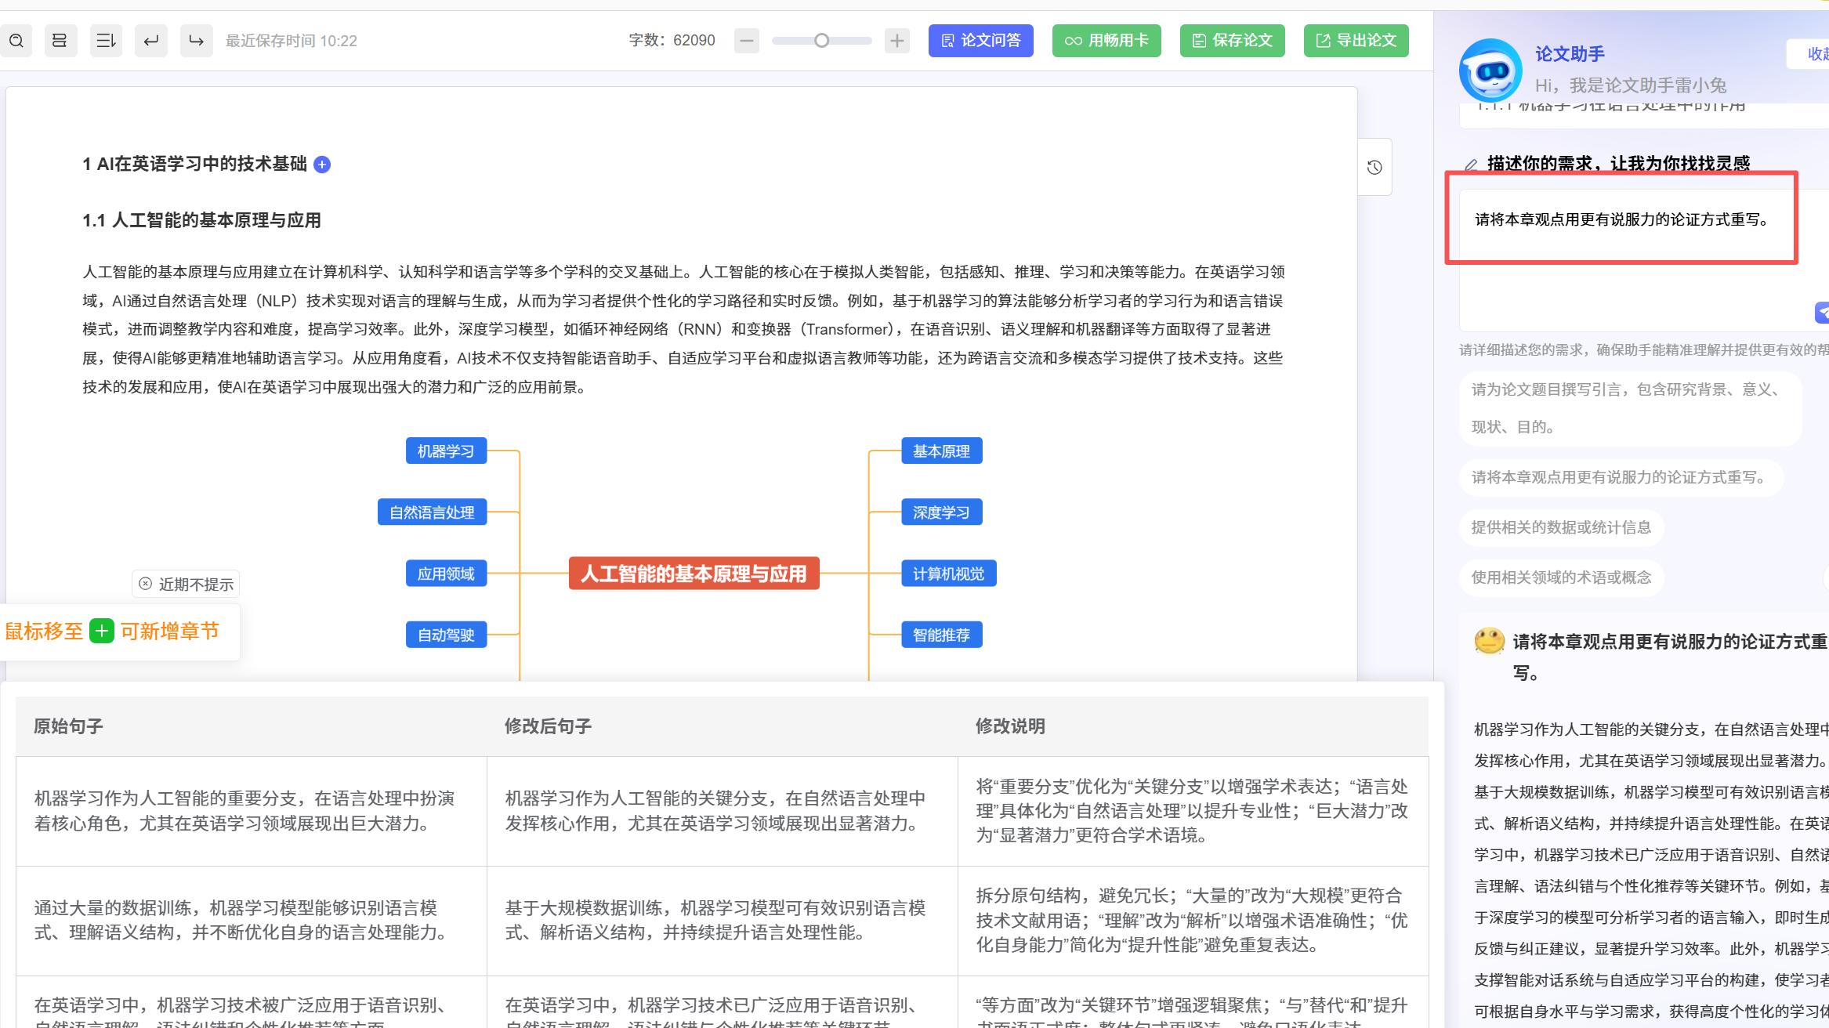Click the 用畅用卡 membership button
The image size is (1829, 1028).
pyautogui.click(x=1106, y=40)
